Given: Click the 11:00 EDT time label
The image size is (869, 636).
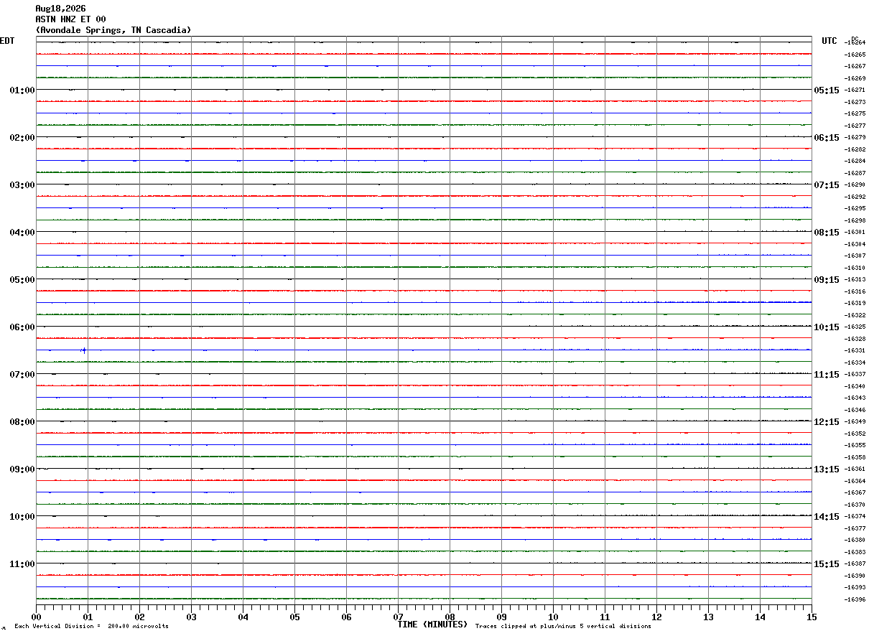Looking at the screenshot, I should coord(22,564).
